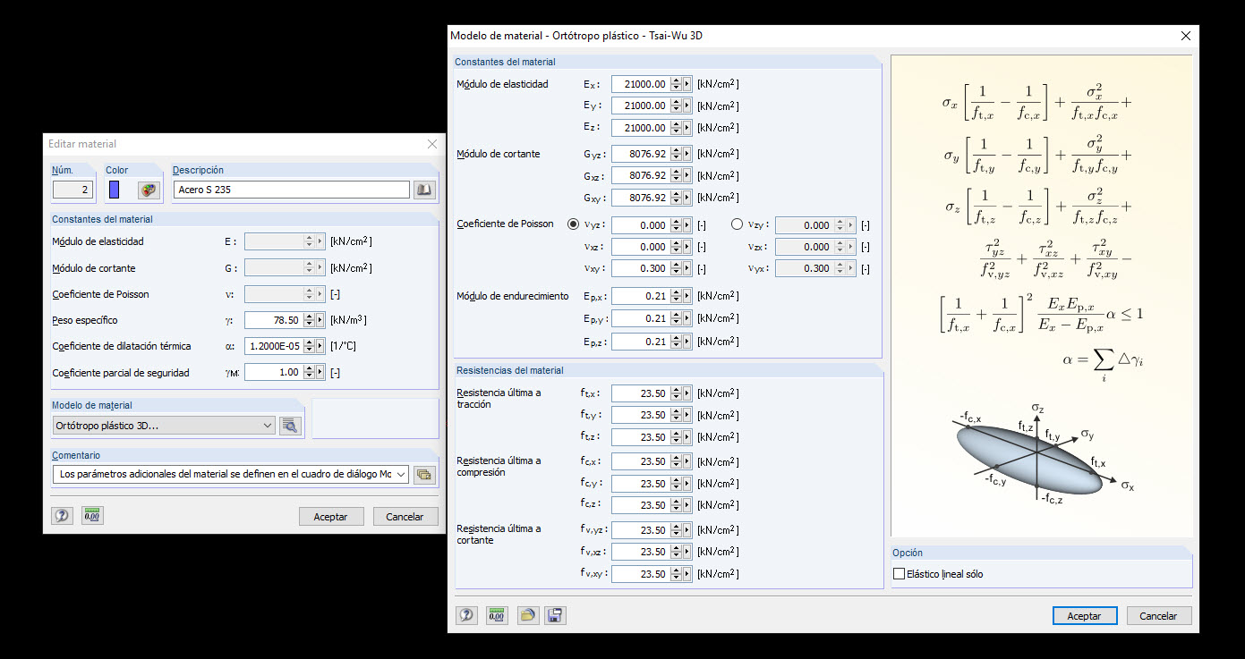This screenshot has height=659, width=1245.
Task: Click the spin arrows of the fv,xz field
Action: click(676, 552)
